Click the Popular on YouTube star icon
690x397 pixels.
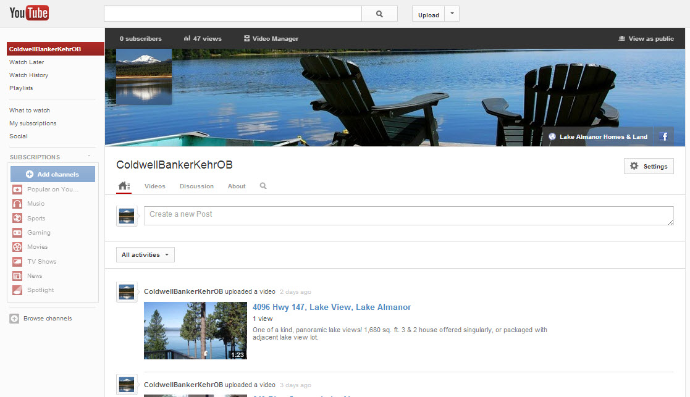pos(17,190)
